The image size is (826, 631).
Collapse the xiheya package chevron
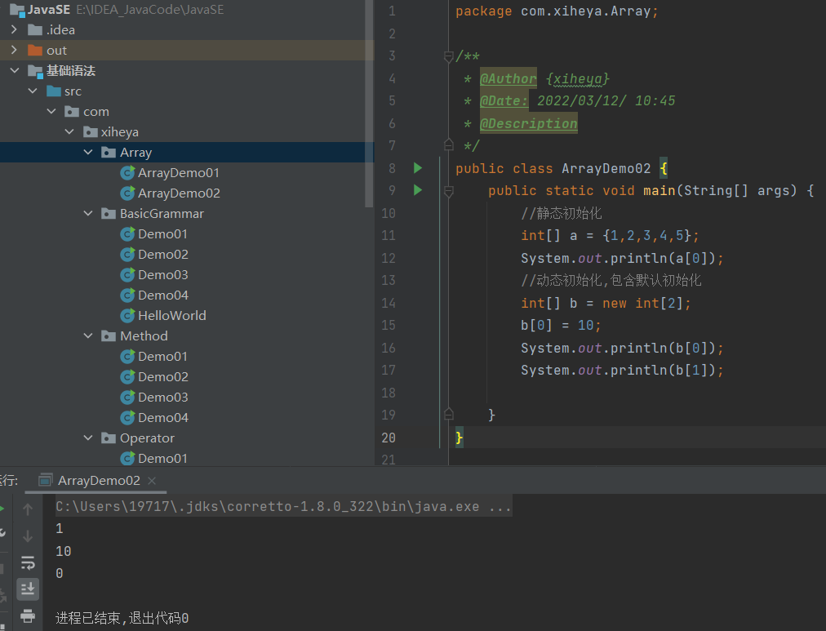(x=69, y=131)
